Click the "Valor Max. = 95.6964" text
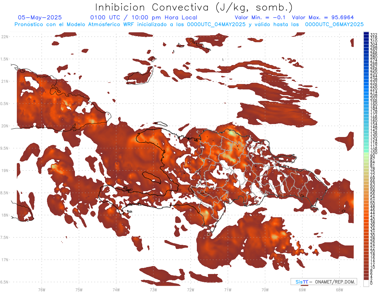381x294 pixels. pyautogui.click(x=323, y=17)
